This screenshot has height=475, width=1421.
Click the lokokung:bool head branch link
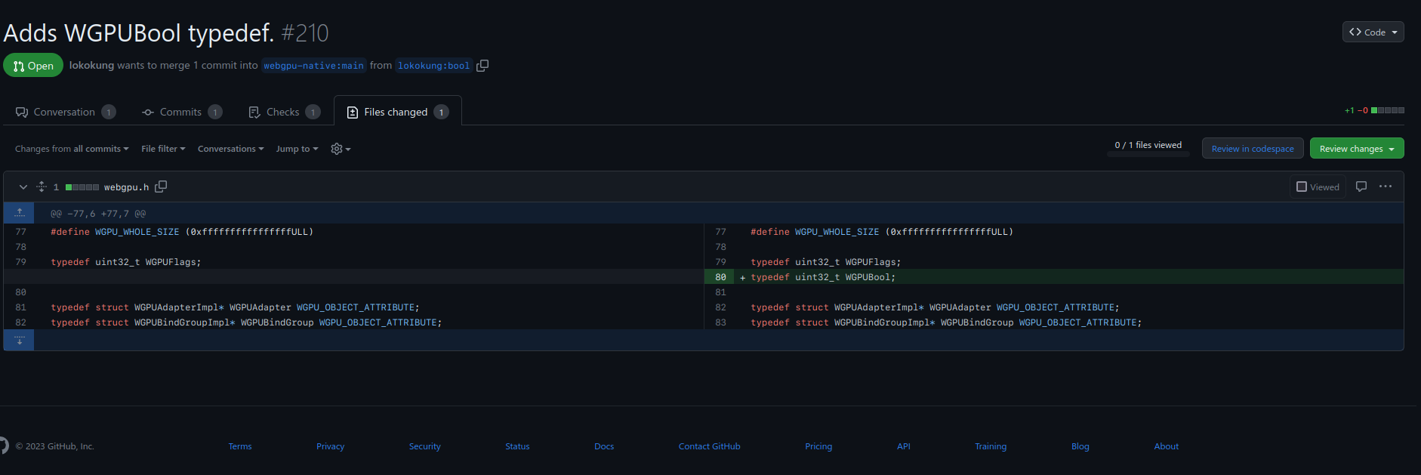pyautogui.click(x=434, y=66)
